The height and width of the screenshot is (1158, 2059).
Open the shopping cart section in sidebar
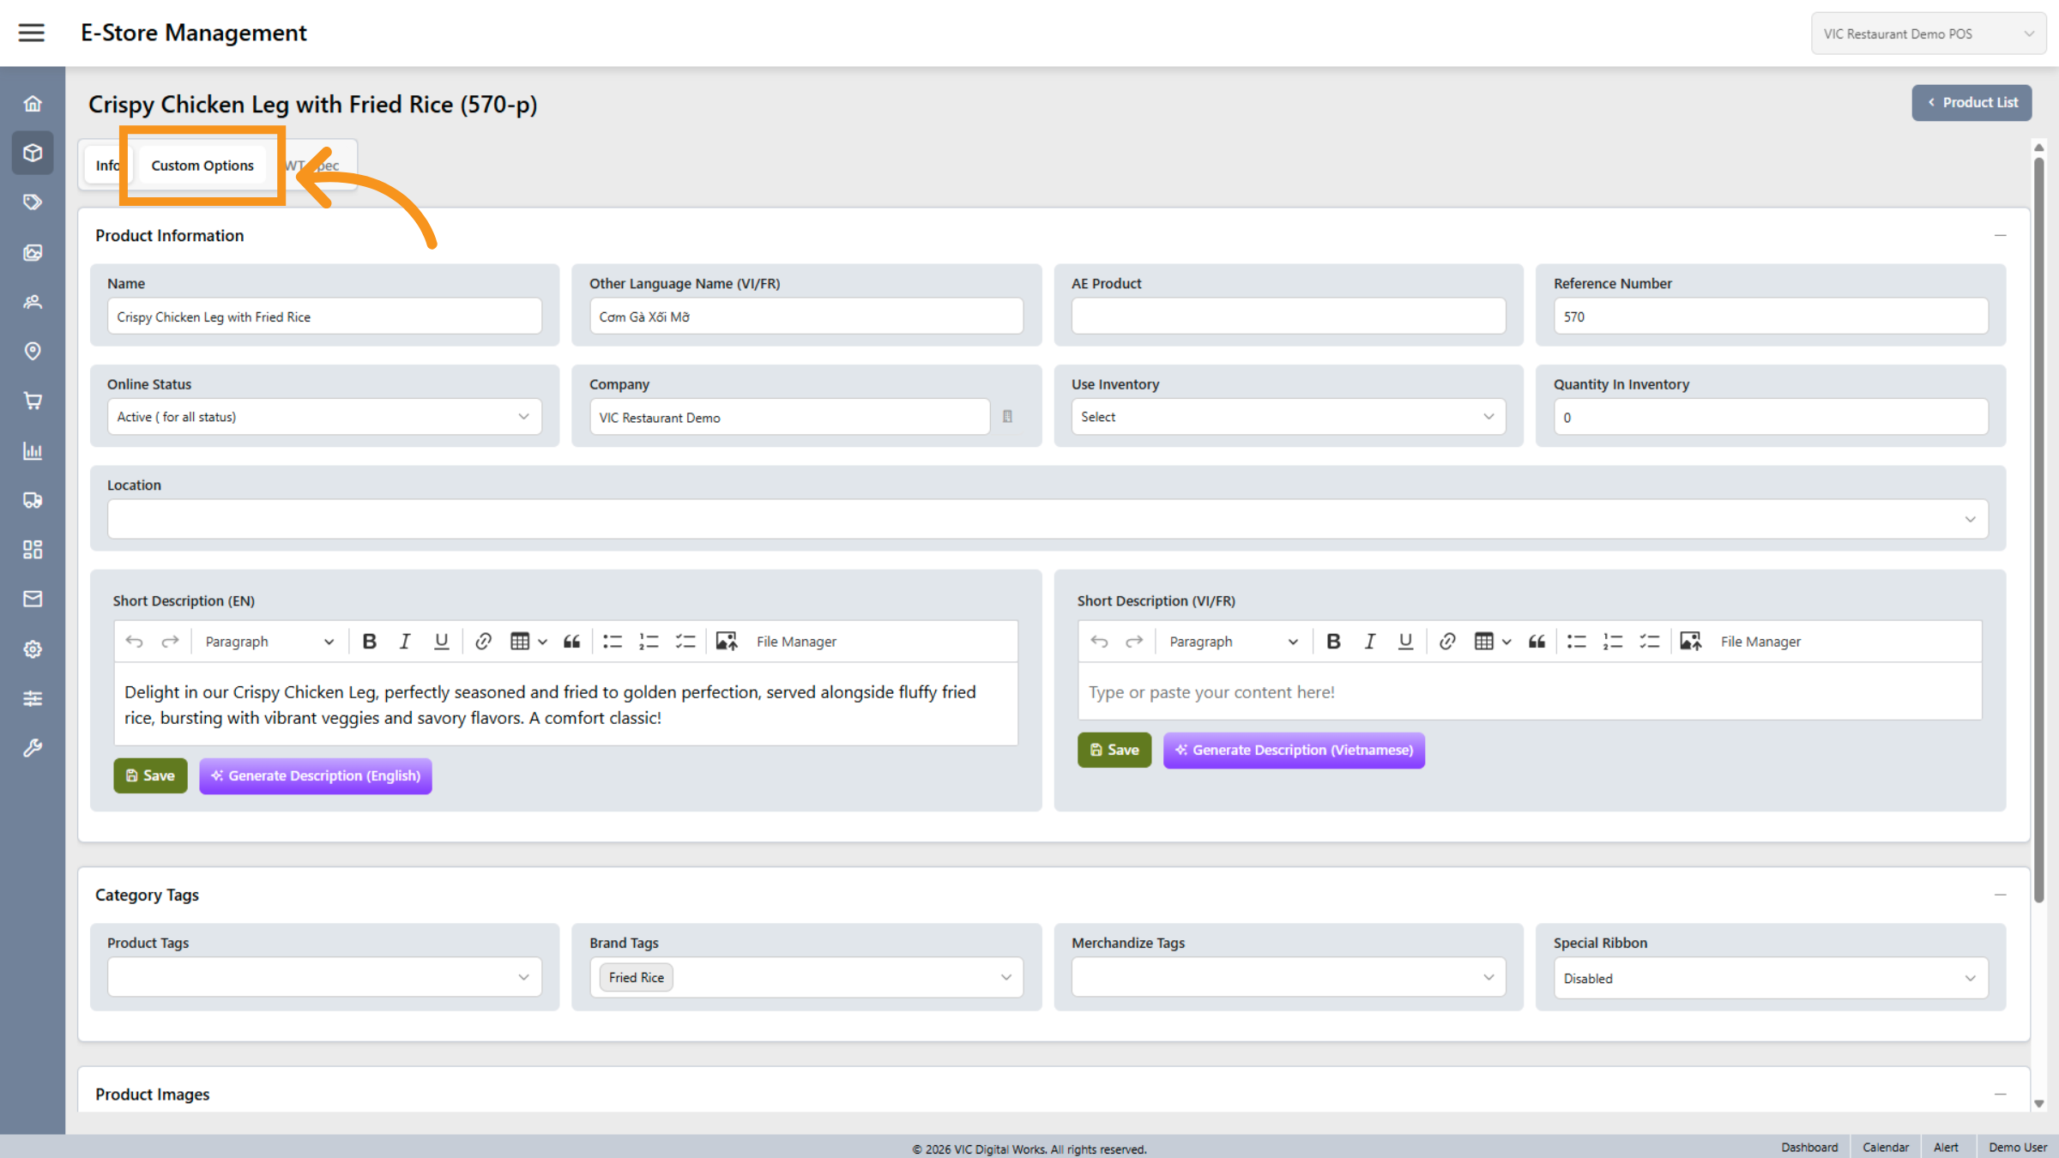click(32, 401)
